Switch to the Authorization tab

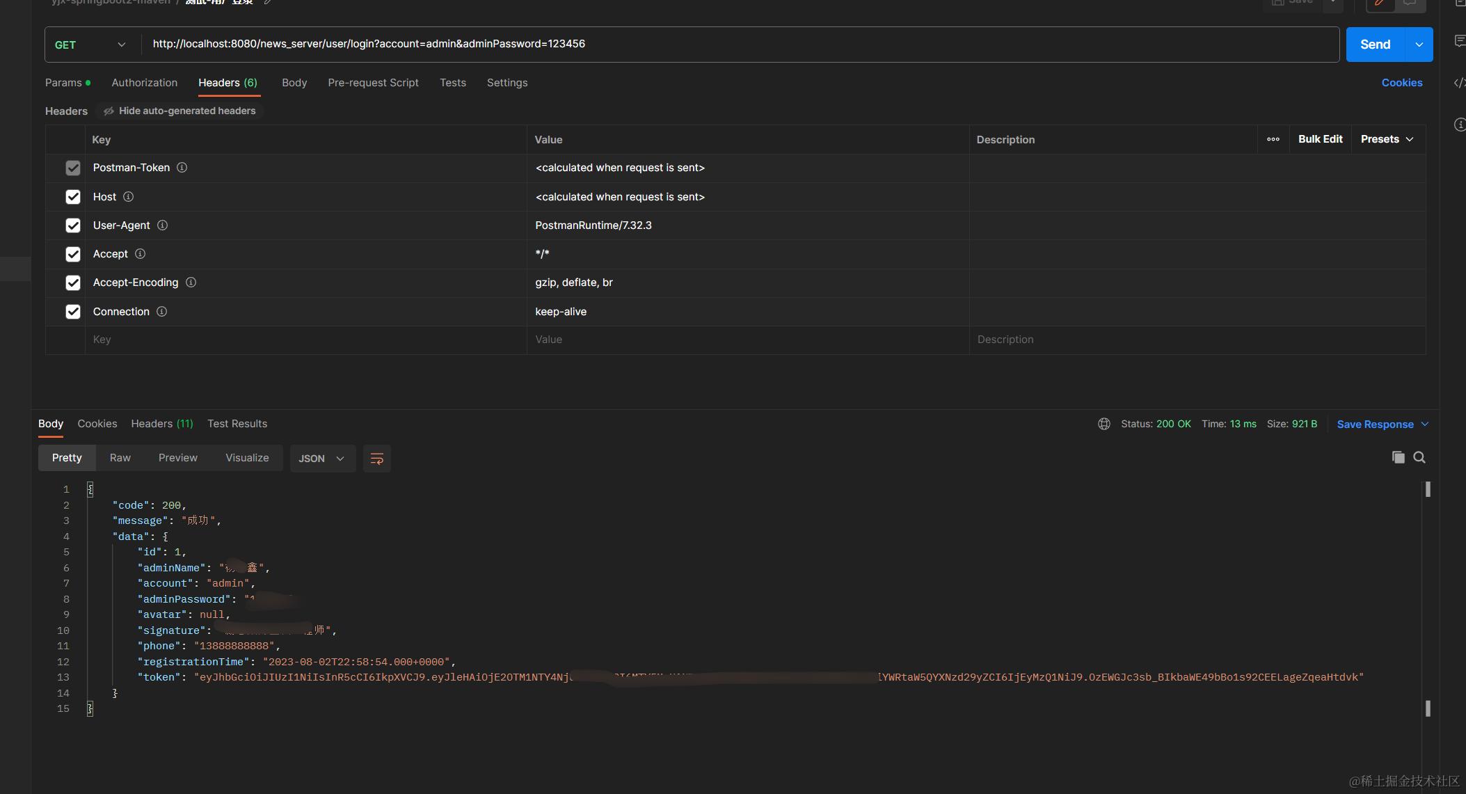click(144, 83)
